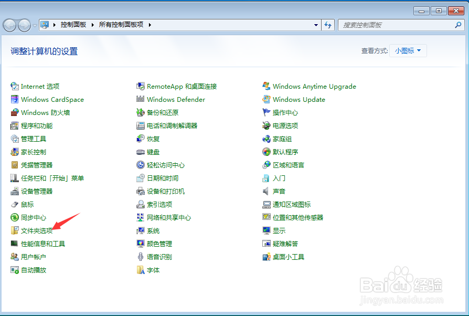Open the 恢复 link
Image resolution: width=469 pixels, height=316 pixels.
pyautogui.click(x=153, y=139)
